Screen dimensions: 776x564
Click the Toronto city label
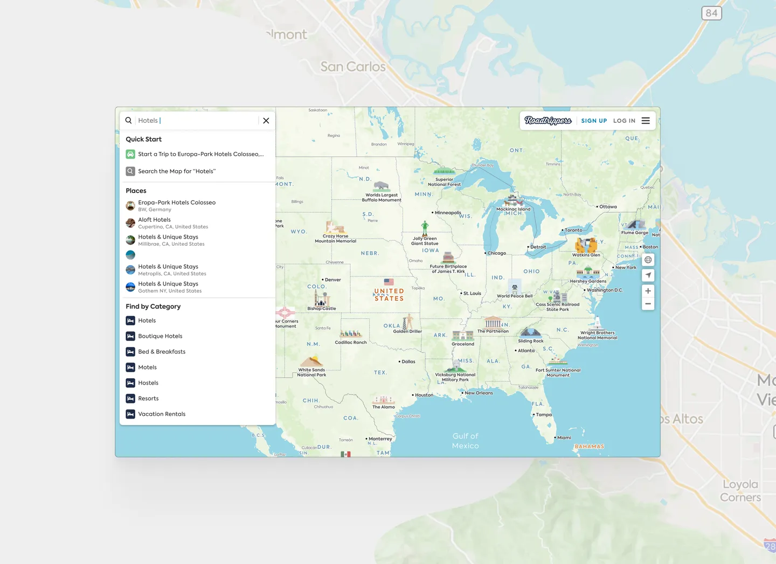[x=572, y=231]
